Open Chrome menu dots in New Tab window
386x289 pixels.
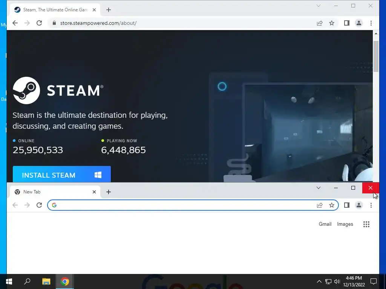(x=371, y=205)
